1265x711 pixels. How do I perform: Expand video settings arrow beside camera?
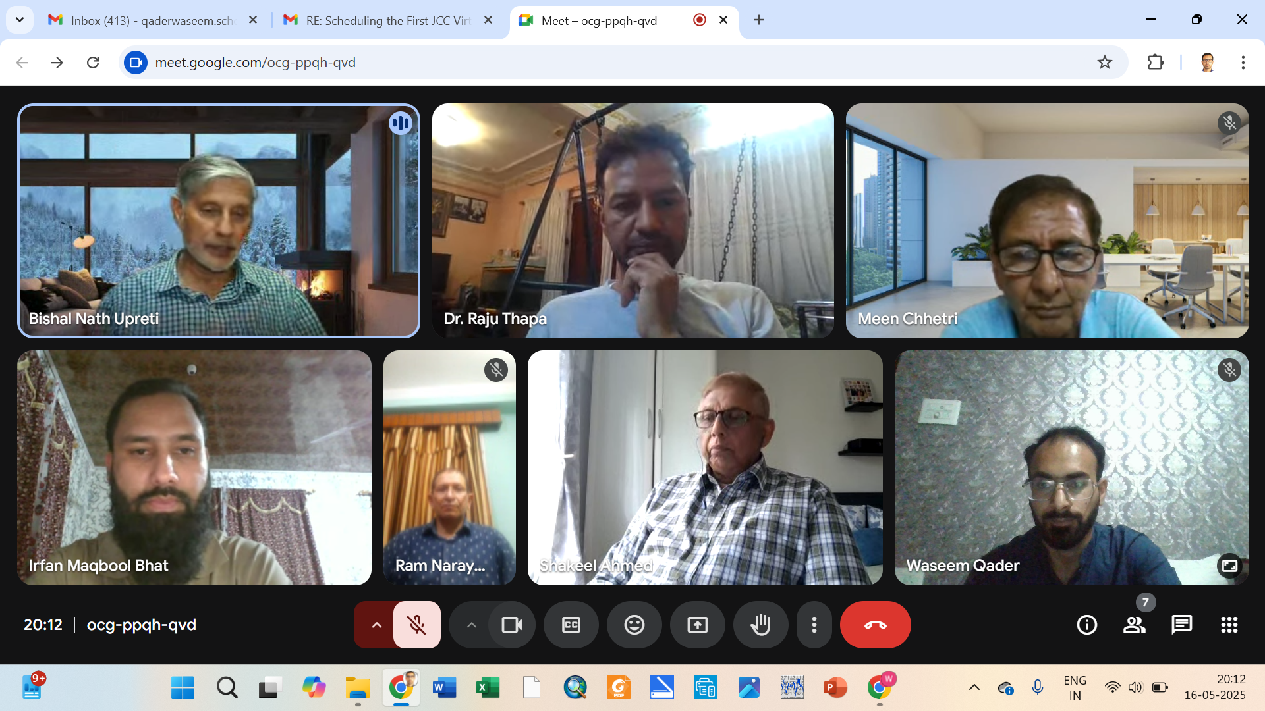(x=471, y=625)
